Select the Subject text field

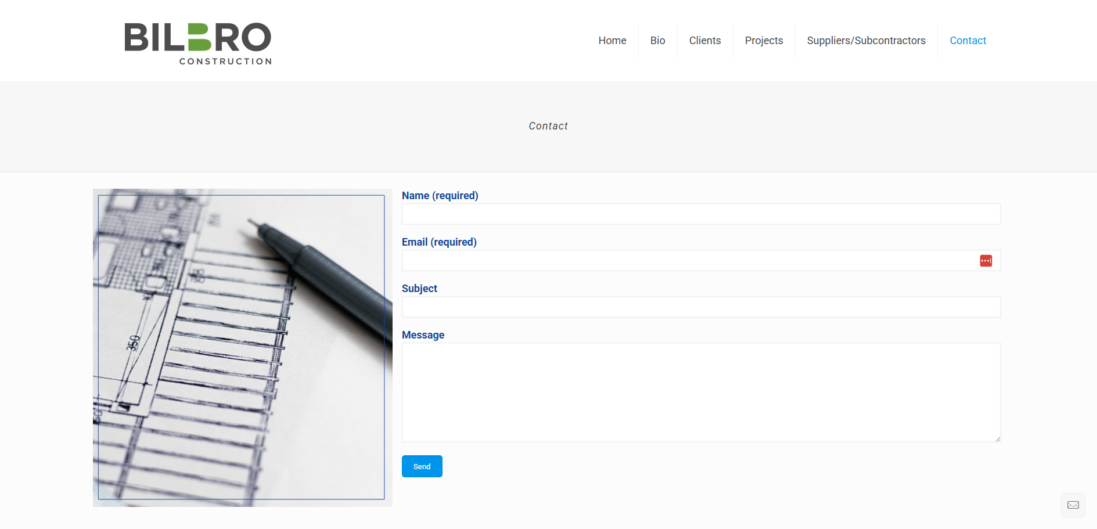click(700, 307)
